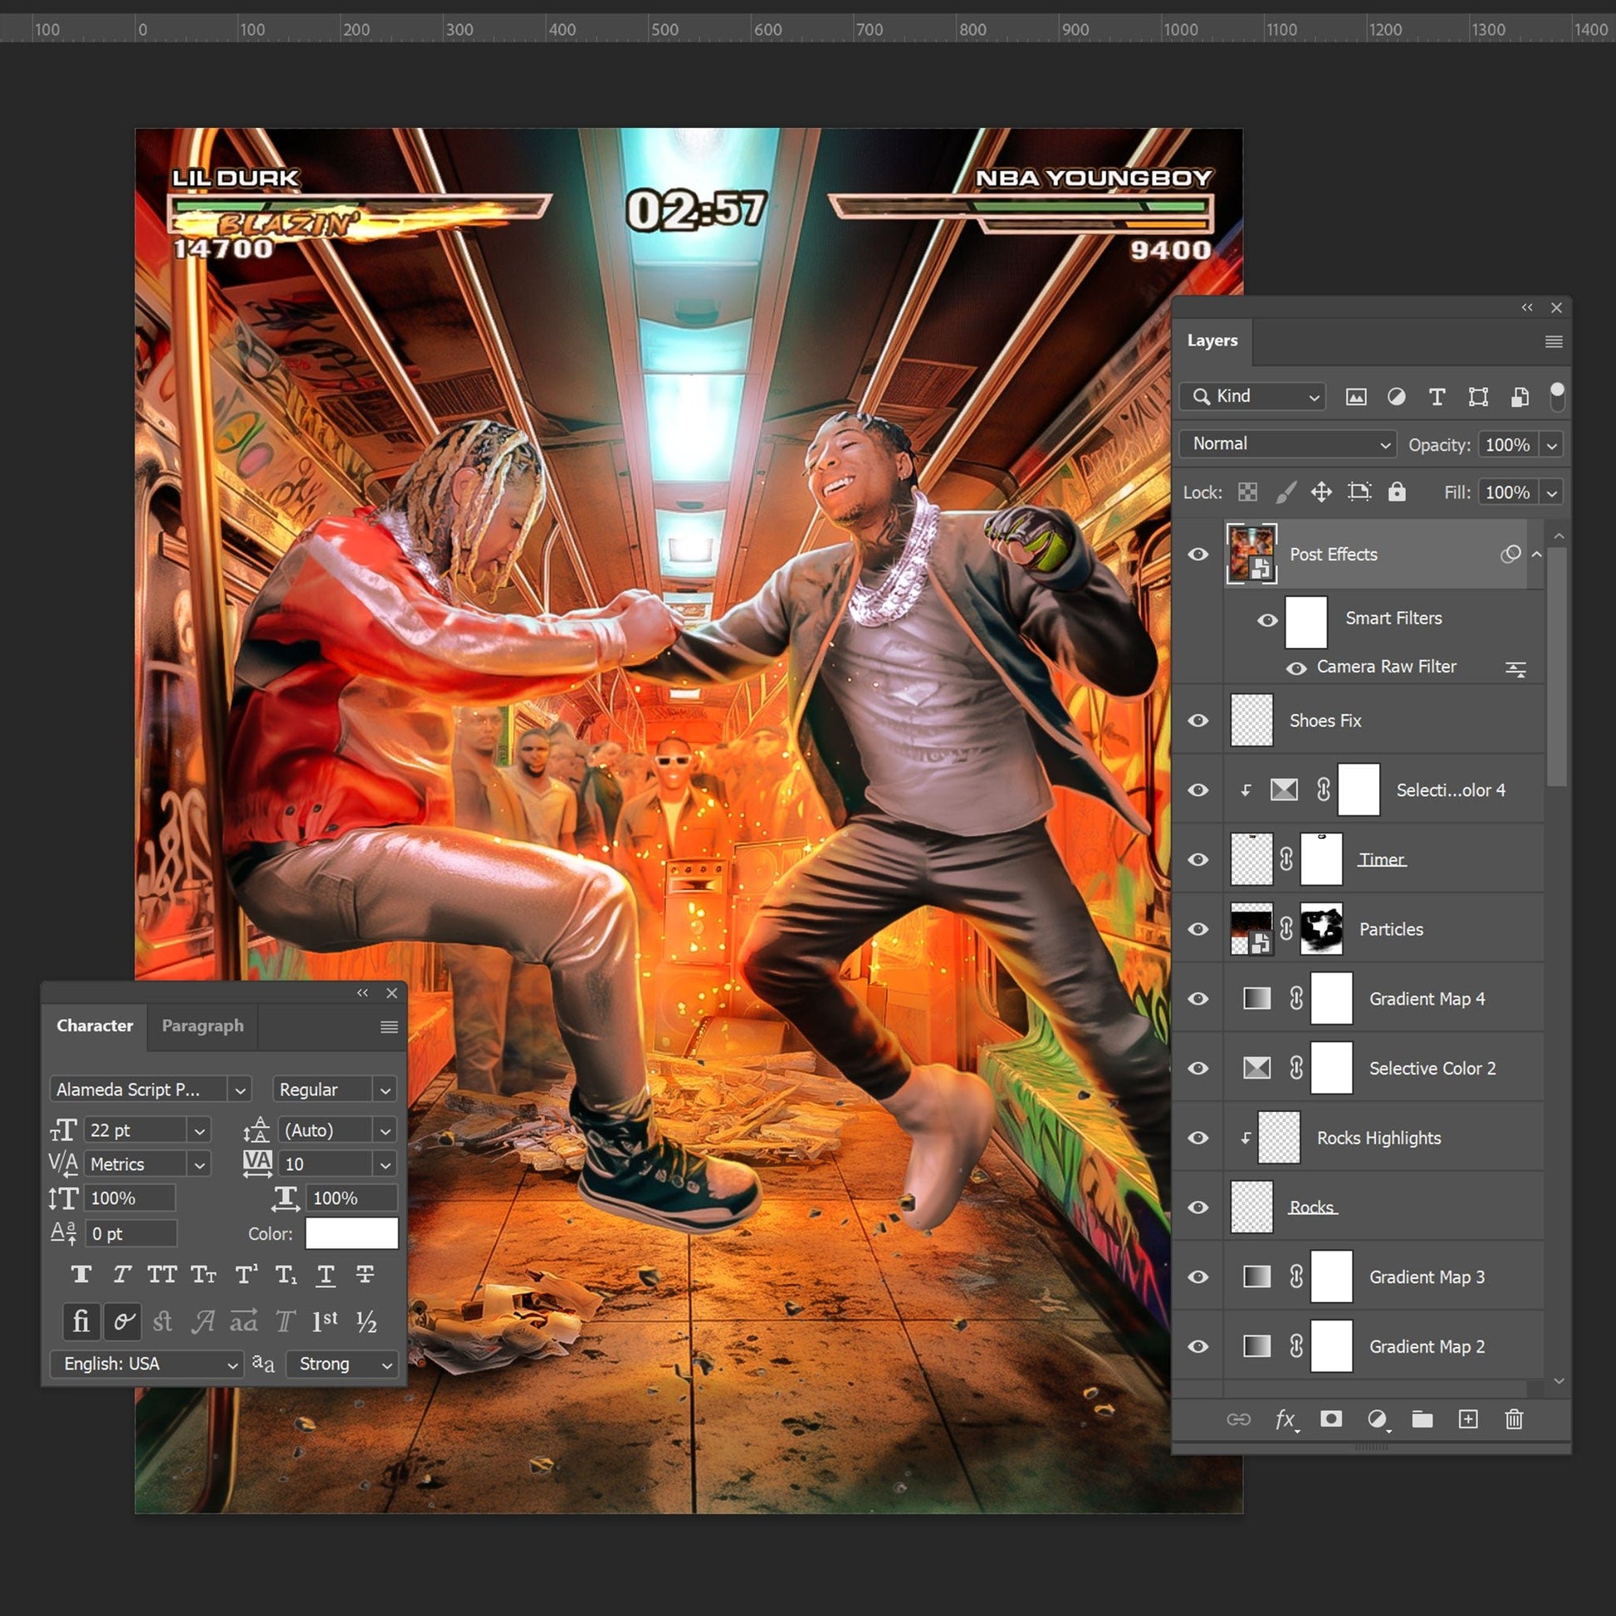Image resolution: width=1616 pixels, height=1616 pixels.
Task: Apply Small Caps text style
Action: [203, 1274]
